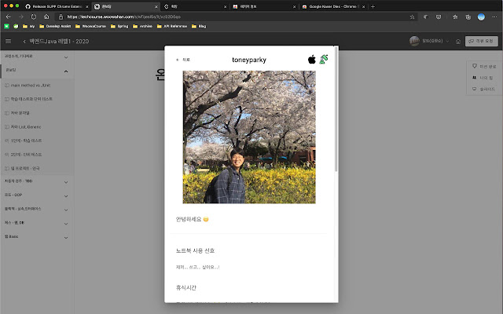Screen dimensions: 503x314
Task: Expand the 로또 - OOP section
Action: [66, 195]
